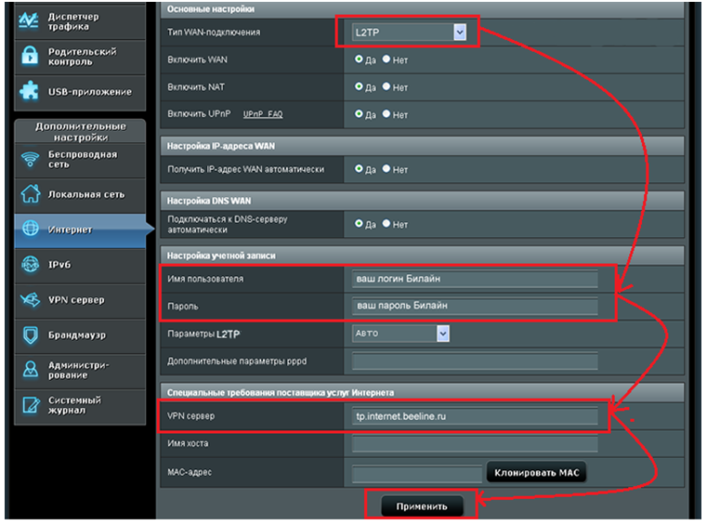Choose Нет for automatic WAN IP address
This screenshot has width=707, height=525.
(386, 169)
